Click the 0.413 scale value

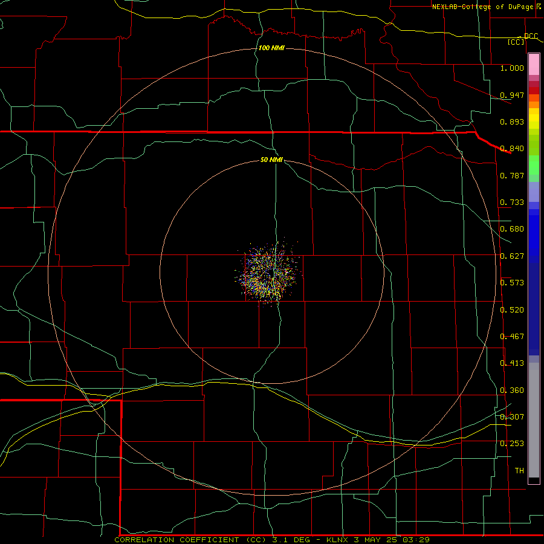point(512,363)
